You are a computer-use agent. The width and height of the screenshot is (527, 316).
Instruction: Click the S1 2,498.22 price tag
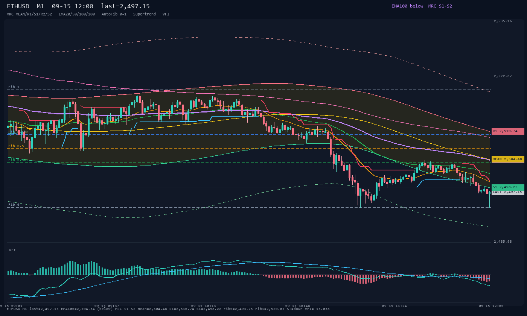coord(508,187)
